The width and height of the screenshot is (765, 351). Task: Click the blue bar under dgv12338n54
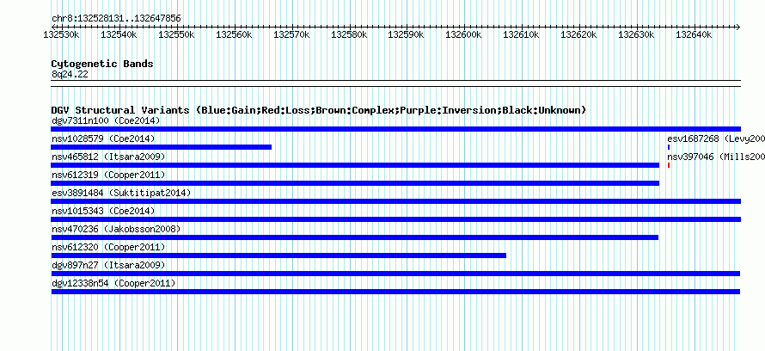(395, 292)
